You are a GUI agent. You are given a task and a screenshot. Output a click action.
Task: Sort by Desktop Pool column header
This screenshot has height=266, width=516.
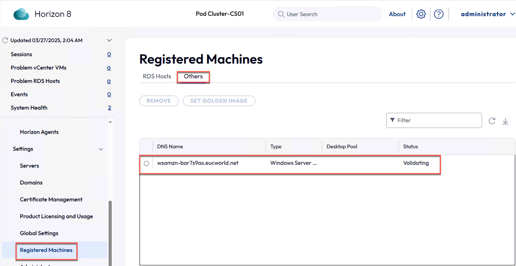pos(342,146)
